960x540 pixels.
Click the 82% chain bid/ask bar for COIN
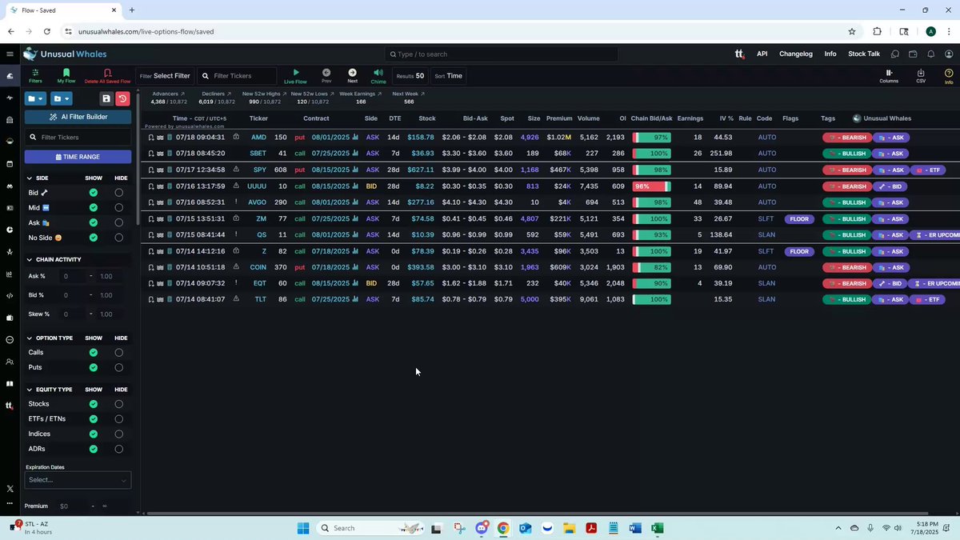[x=652, y=267]
